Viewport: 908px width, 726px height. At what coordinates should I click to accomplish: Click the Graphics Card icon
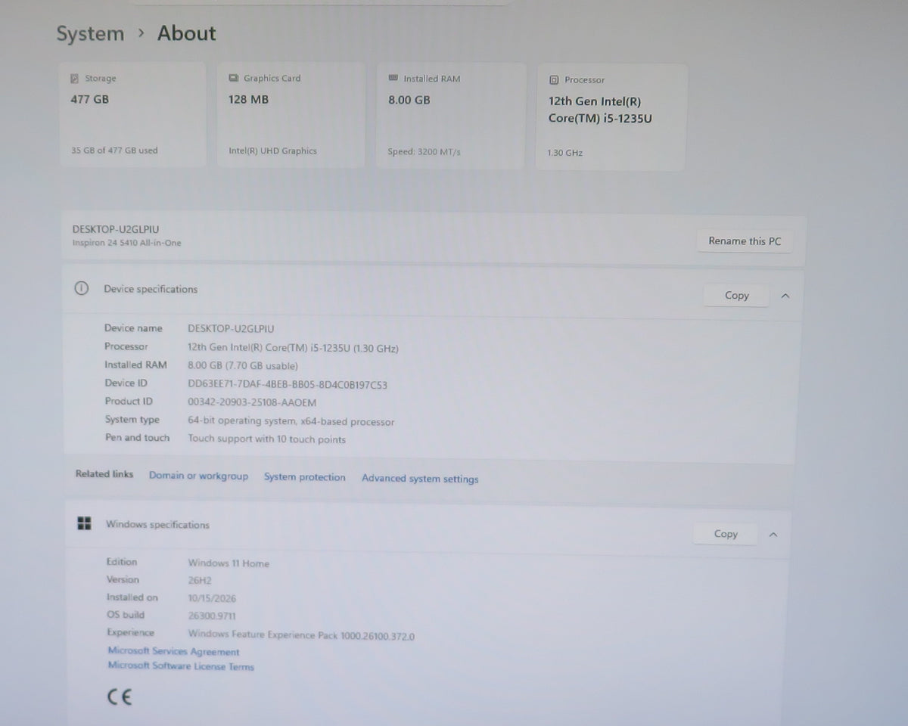(233, 78)
